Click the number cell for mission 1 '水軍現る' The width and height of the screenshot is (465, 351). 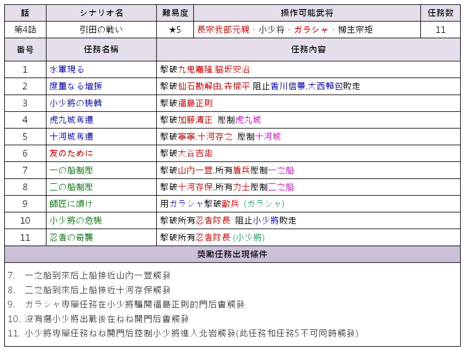[x=25, y=70]
